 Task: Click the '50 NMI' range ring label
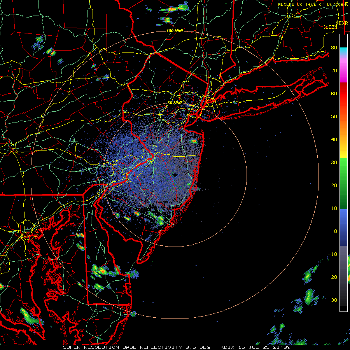click(175, 103)
